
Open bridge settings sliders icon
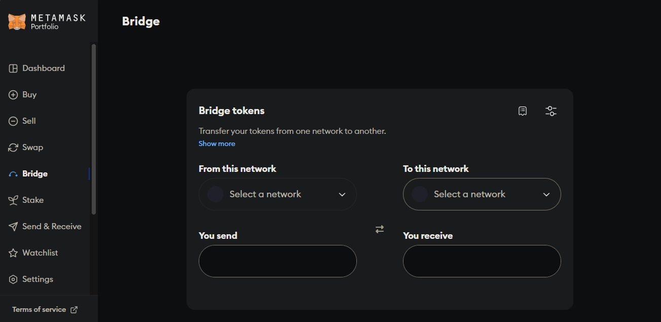coord(551,111)
